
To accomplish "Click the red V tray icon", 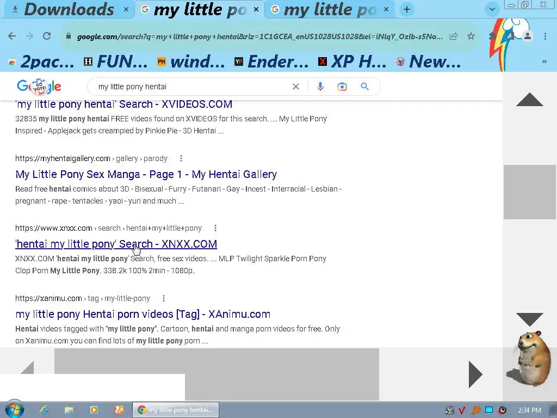I will click(x=462, y=410).
